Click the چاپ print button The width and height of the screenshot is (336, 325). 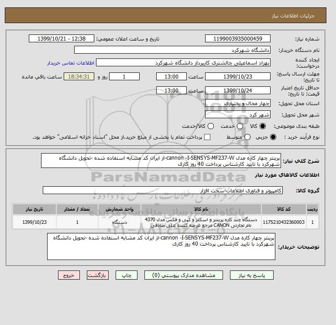127,275
